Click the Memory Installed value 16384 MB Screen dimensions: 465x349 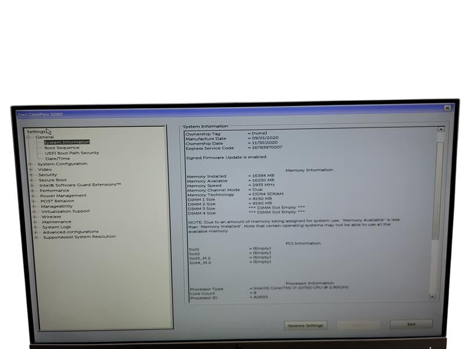coord(263,176)
